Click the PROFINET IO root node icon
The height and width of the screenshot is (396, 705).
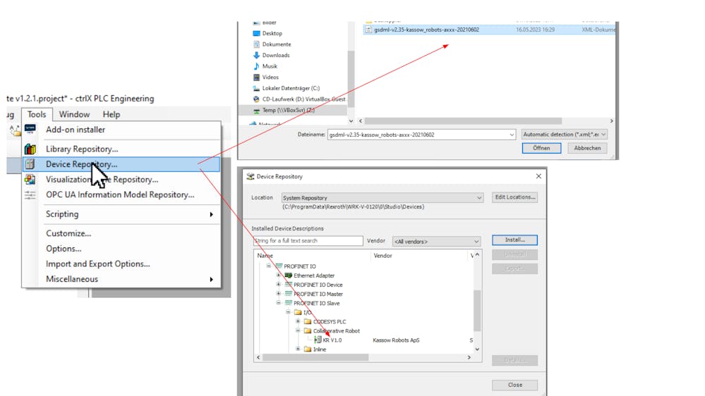pos(279,266)
